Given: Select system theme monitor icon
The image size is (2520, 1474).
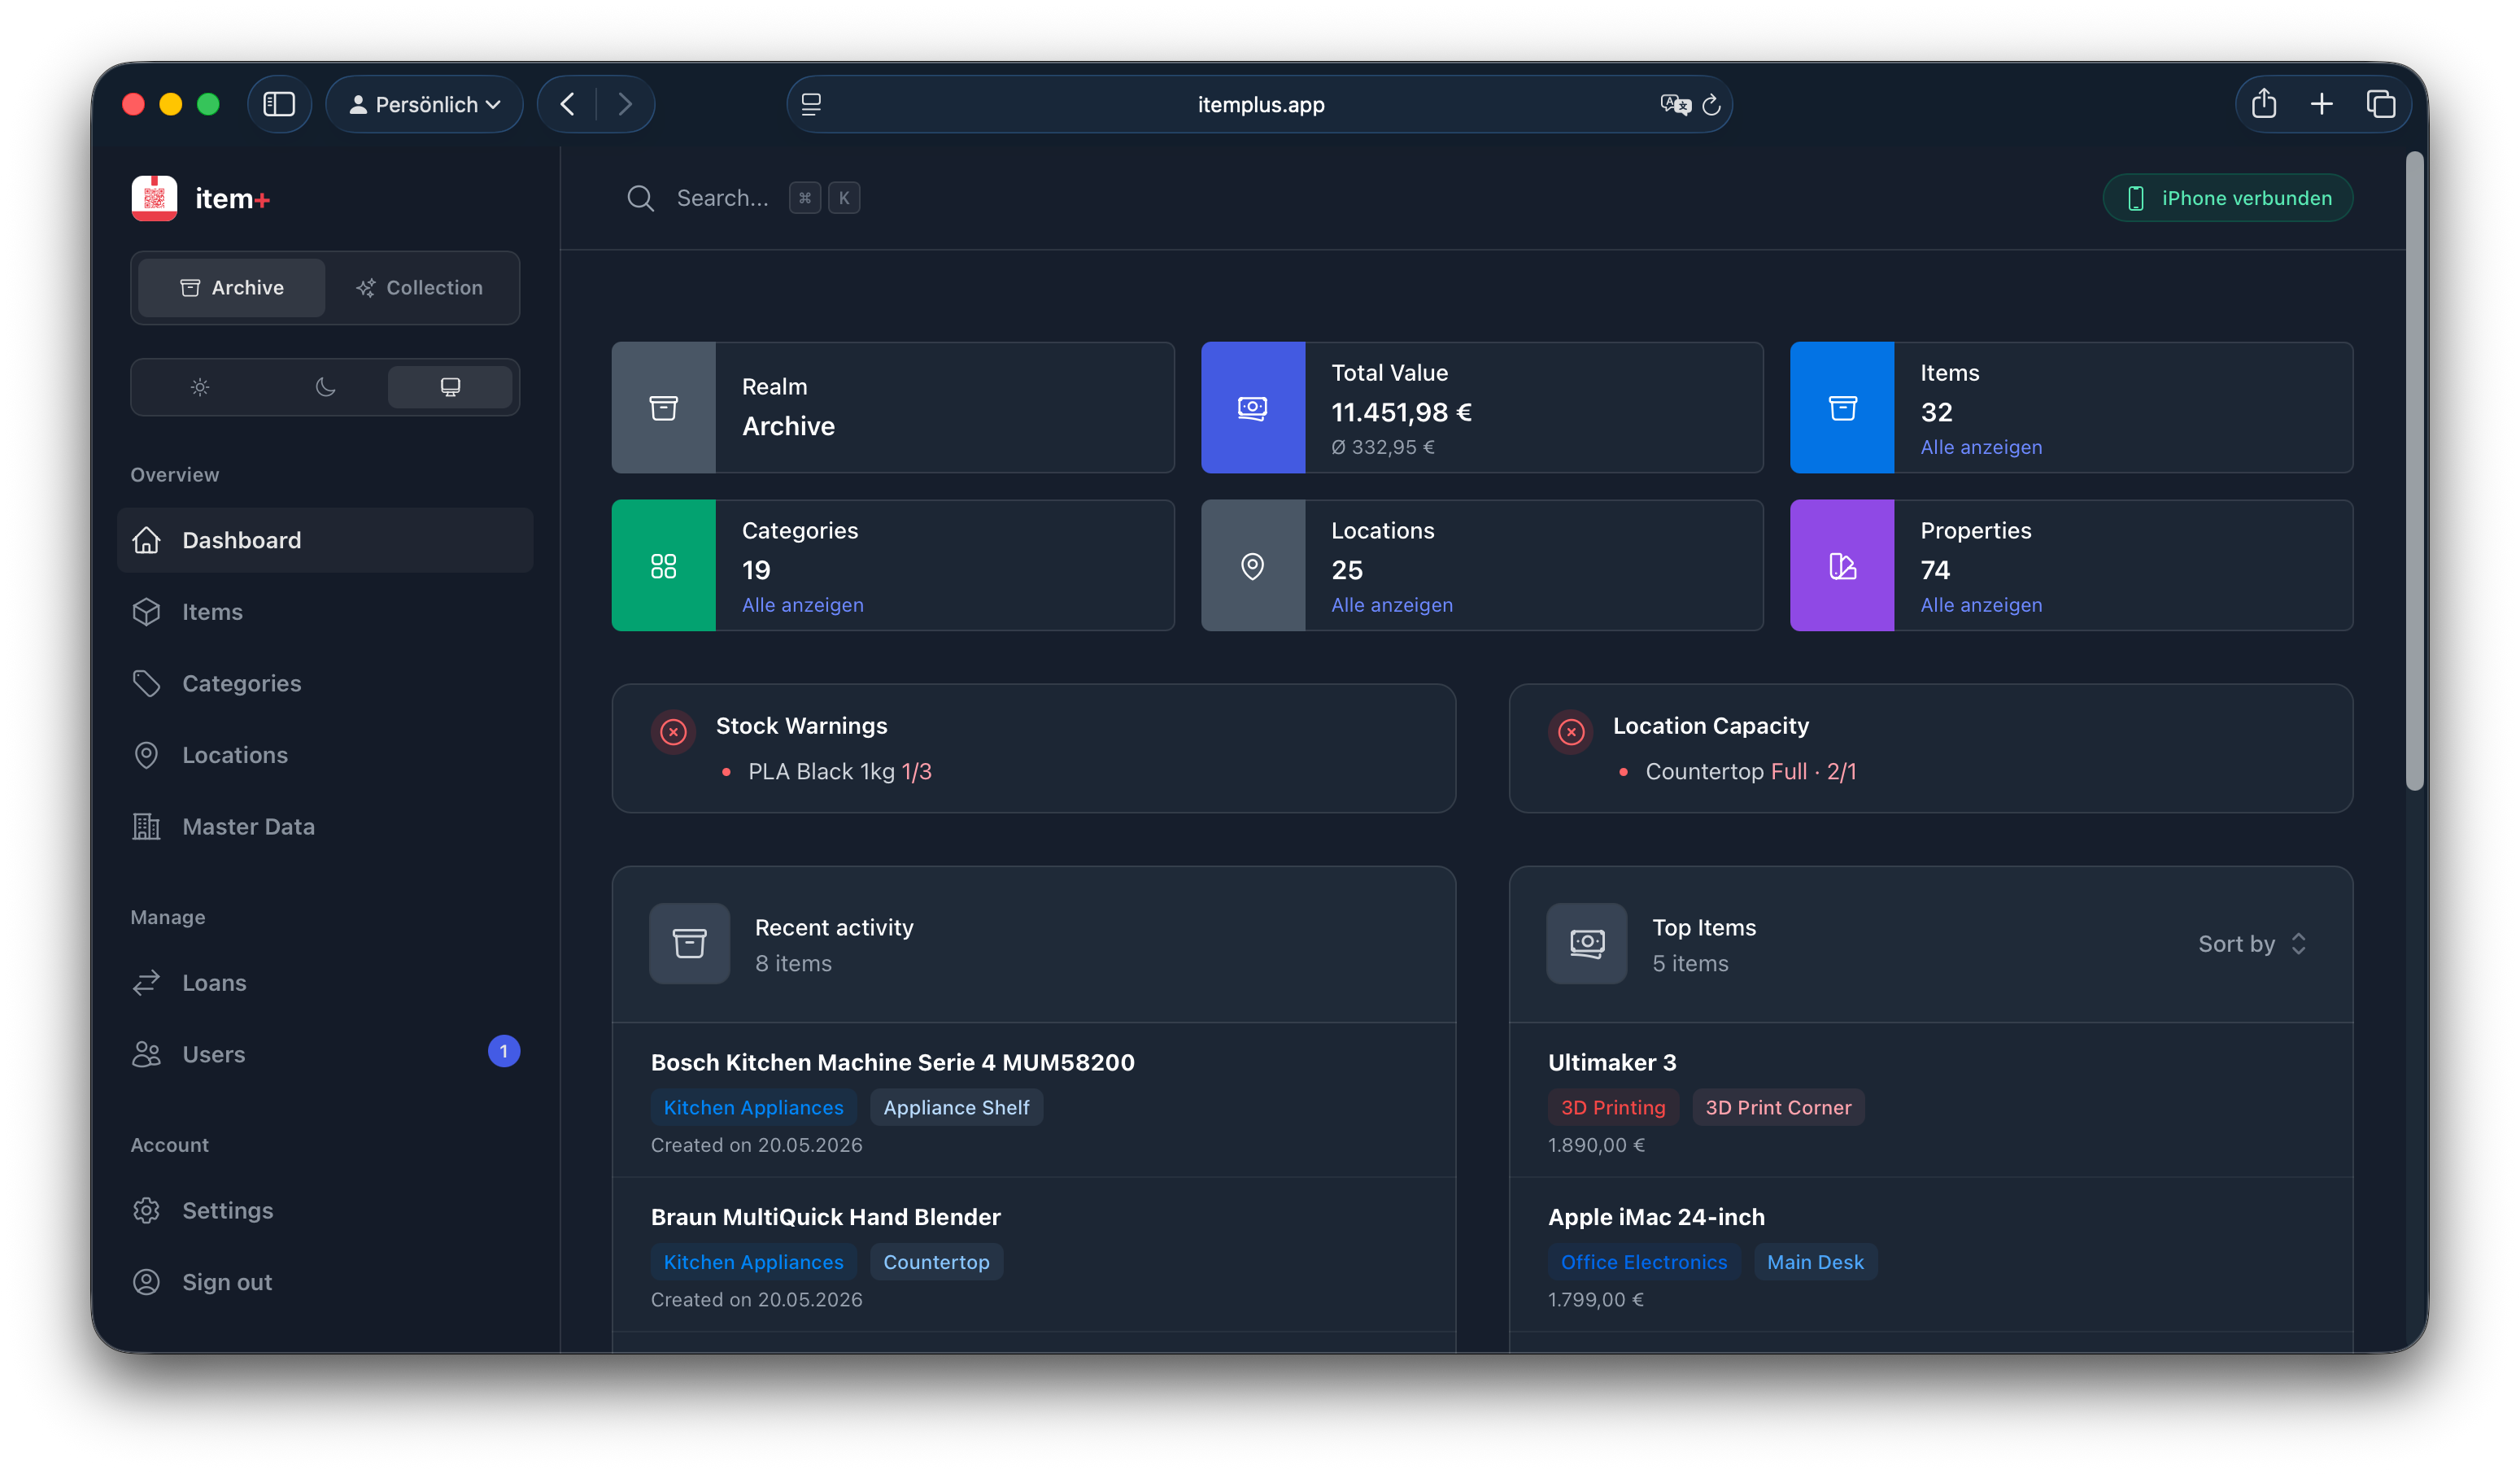Looking at the screenshot, I should tap(450, 387).
